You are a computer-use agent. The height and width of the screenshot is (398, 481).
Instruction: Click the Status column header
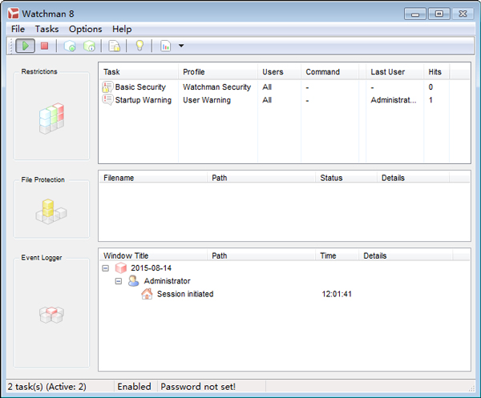[x=346, y=178]
